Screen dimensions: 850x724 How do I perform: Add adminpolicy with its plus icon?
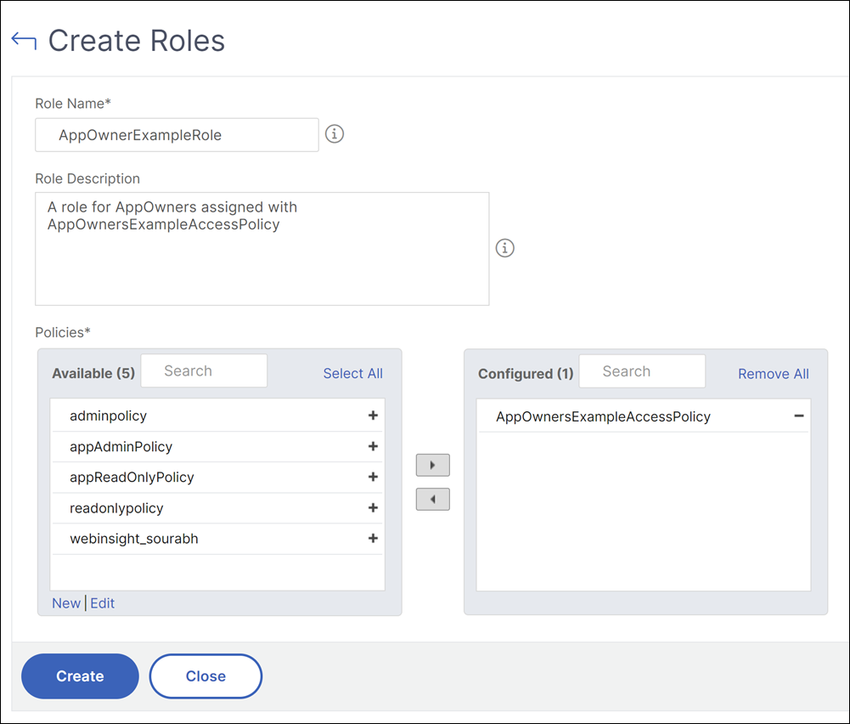click(373, 416)
